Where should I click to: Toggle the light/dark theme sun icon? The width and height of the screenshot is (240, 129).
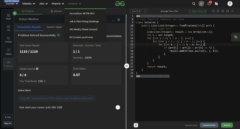coord(201,4)
